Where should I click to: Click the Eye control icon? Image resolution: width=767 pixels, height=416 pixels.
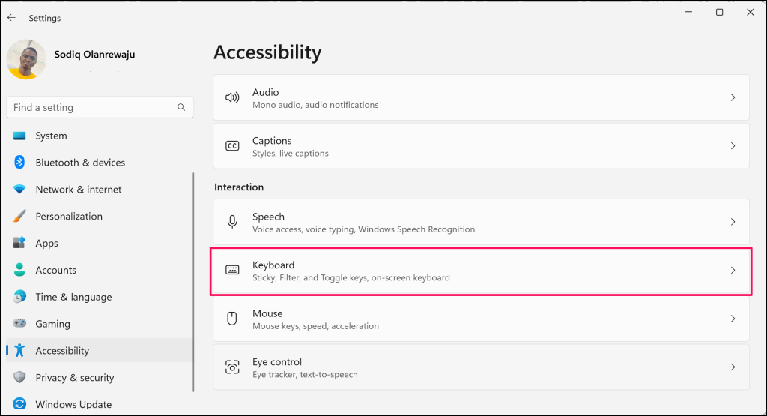pos(232,367)
